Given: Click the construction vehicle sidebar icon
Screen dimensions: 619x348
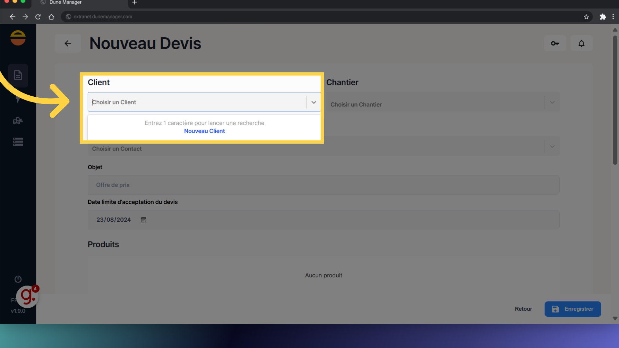Looking at the screenshot, I should (18, 121).
